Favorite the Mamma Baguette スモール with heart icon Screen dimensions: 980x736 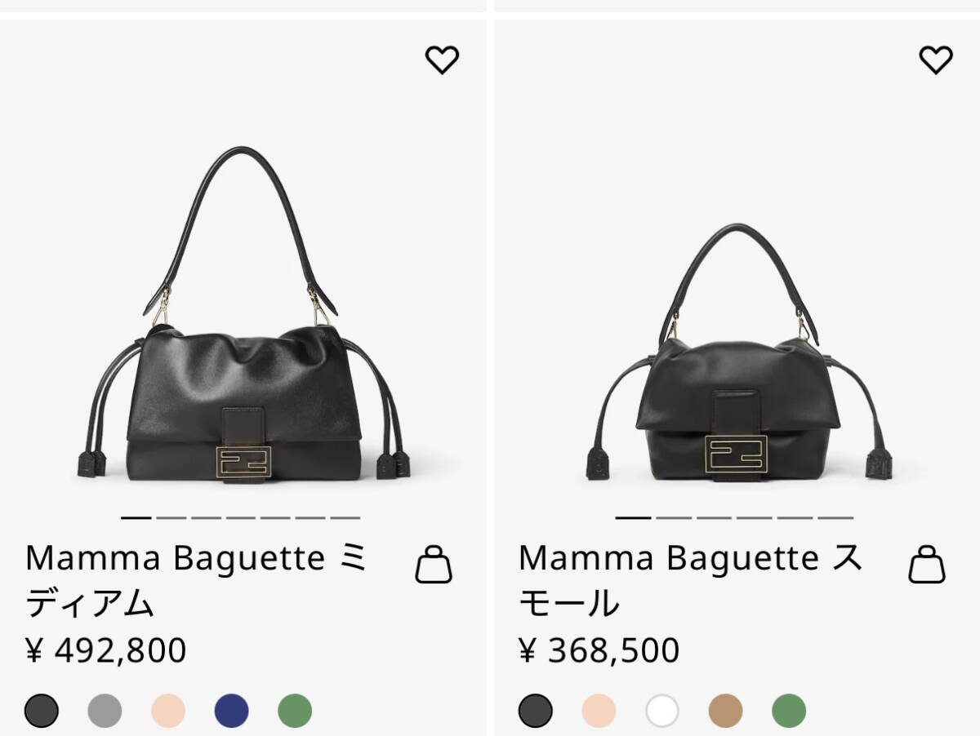tap(935, 60)
